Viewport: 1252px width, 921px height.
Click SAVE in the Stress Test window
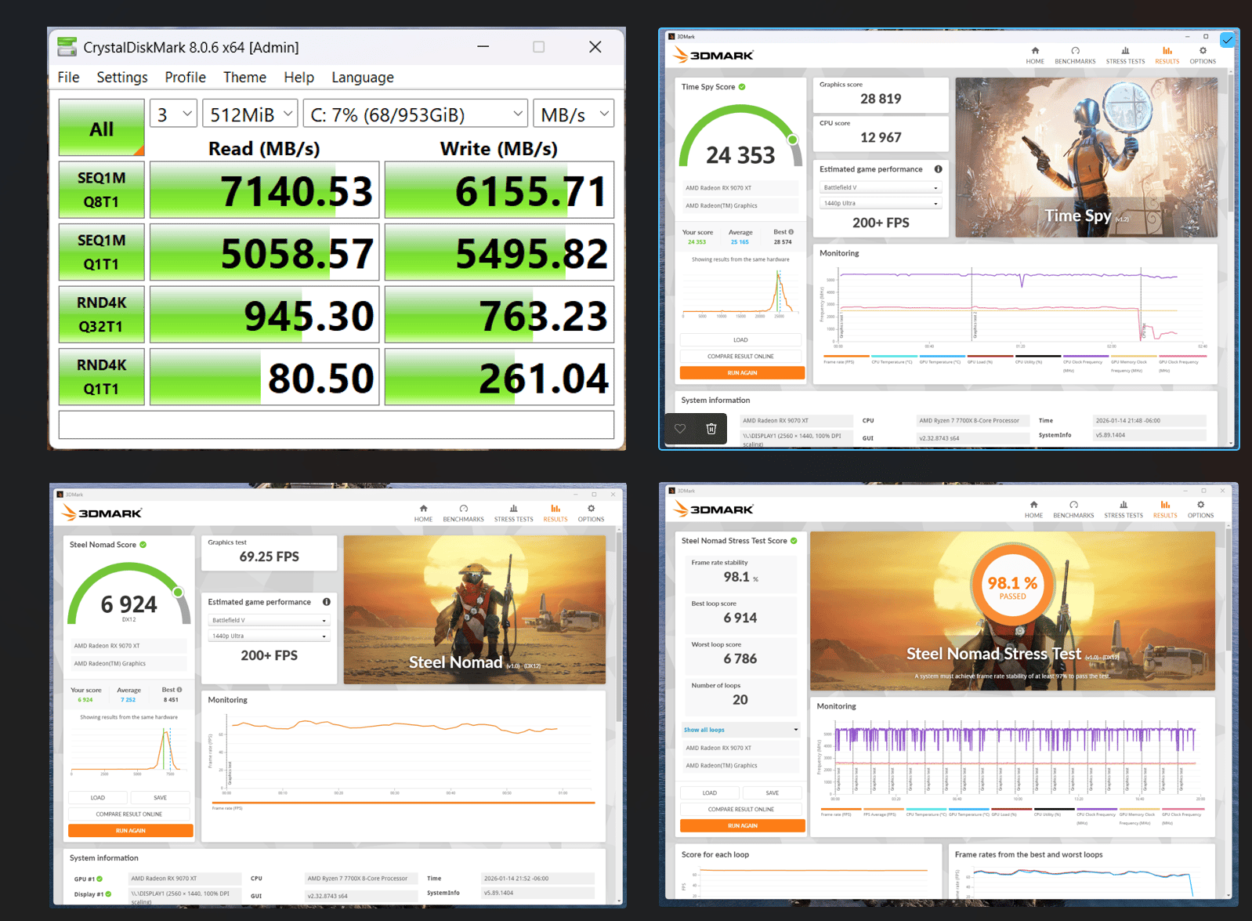[x=772, y=792]
